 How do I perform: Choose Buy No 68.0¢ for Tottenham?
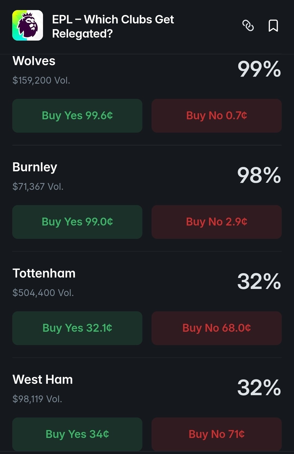tap(216, 328)
